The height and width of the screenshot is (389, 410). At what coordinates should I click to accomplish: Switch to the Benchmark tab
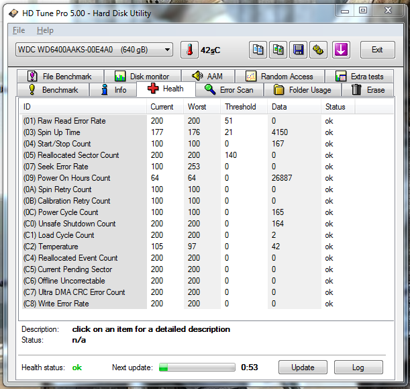[x=53, y=90]
